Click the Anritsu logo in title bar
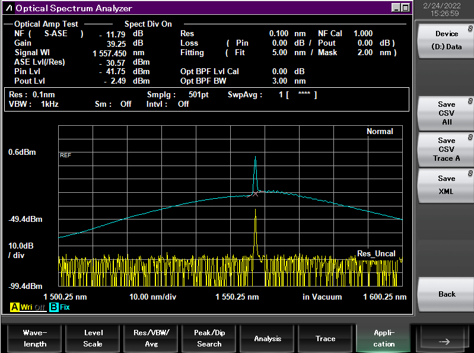Screen dimensions: 474x353 coord(9,8)
